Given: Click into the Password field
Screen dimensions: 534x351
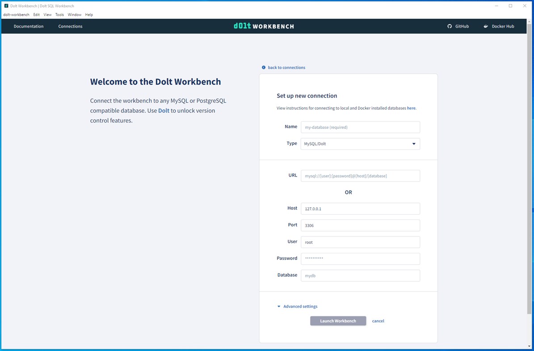Looking at the screenshot, I should click(360, 259).
